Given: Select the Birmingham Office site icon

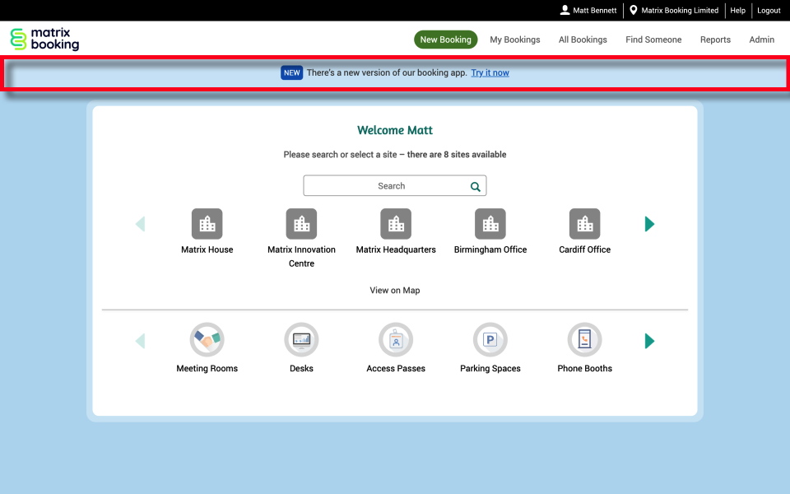Looking at the screenshot, I should pyautogui.click(x=490, y=224).
